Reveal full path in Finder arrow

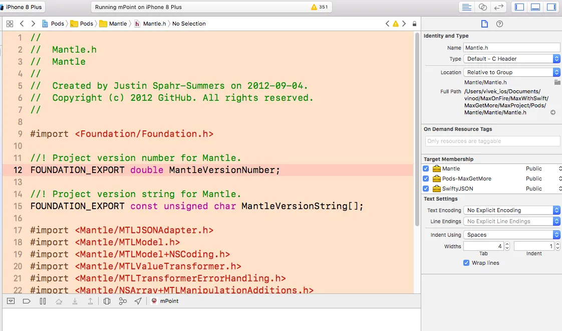pyautogui.click(x=553, y=112)
